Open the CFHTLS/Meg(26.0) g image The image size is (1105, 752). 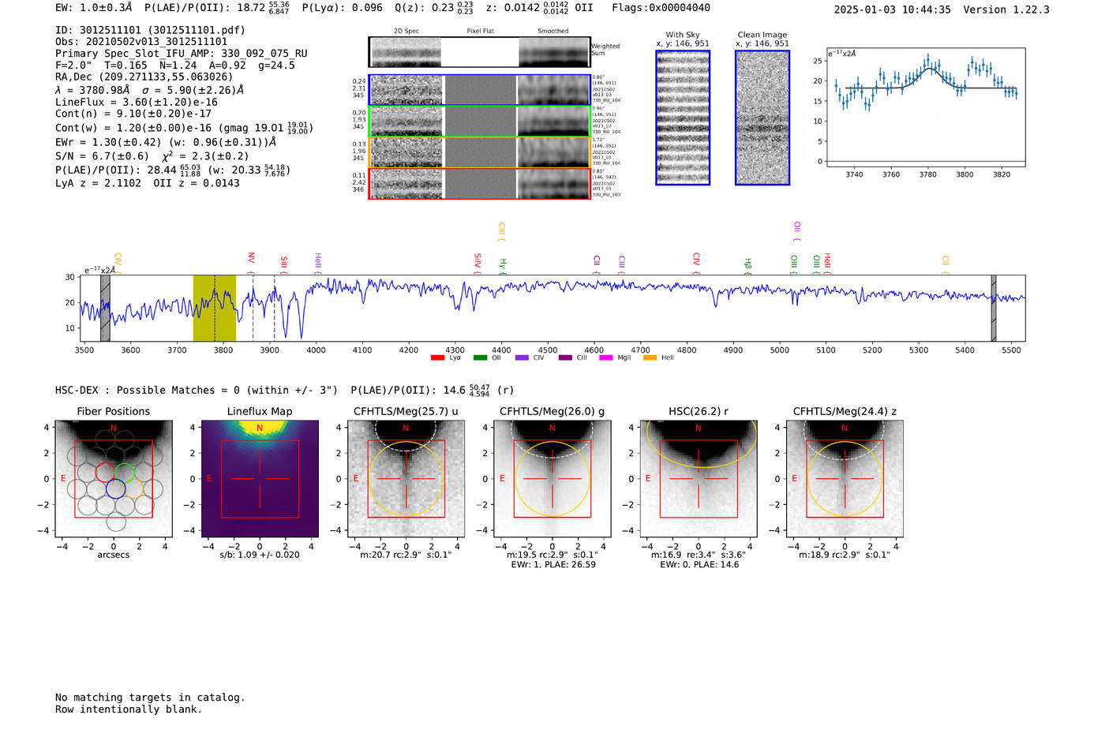click(x=552, y=479)
